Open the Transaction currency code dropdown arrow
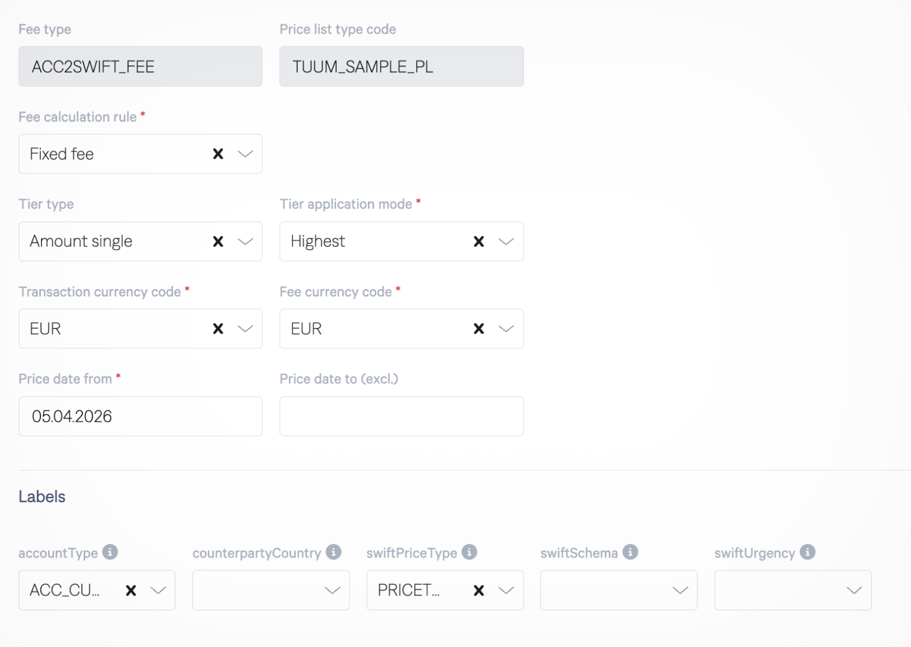 pos(246,329)
